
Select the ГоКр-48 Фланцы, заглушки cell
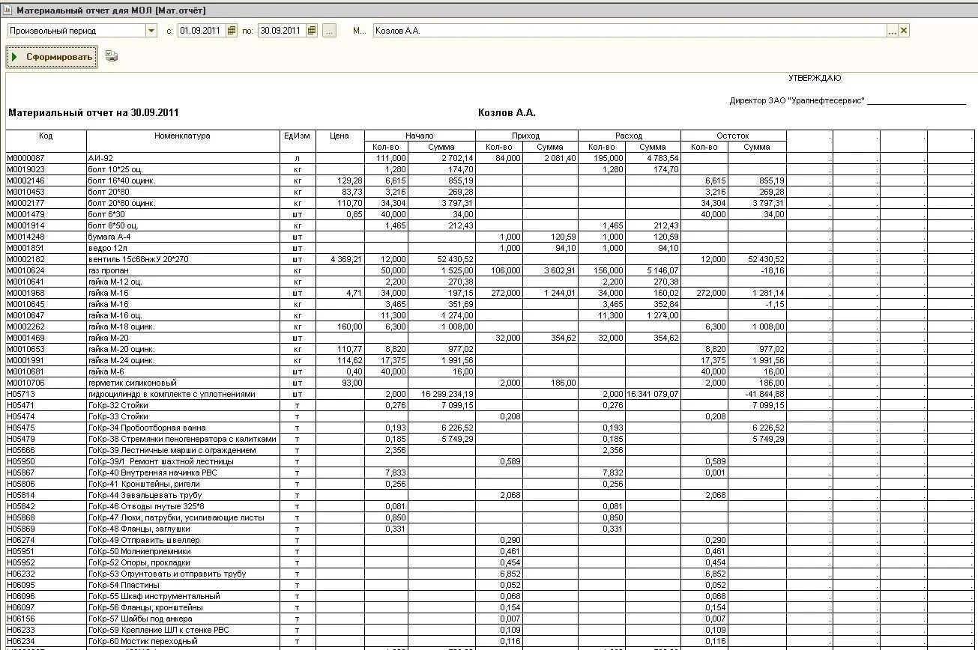pos(183,529)
